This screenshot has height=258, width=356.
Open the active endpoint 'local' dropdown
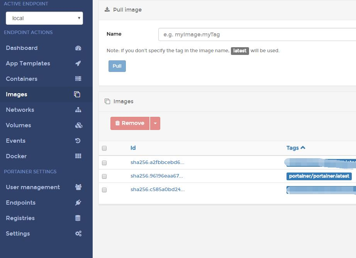pos(44,18)
